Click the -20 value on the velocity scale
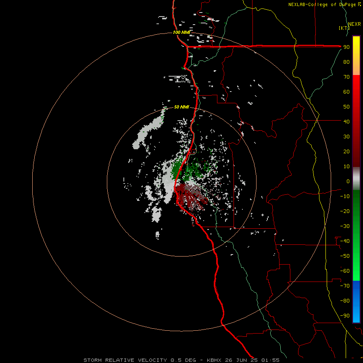Screen dimensions: 363x363 [345, 211]
